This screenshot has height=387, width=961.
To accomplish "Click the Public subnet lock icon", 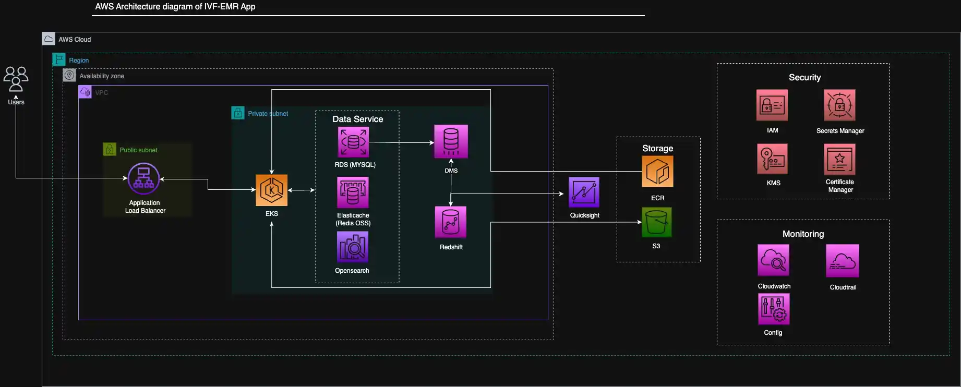I will pos(110,150).
